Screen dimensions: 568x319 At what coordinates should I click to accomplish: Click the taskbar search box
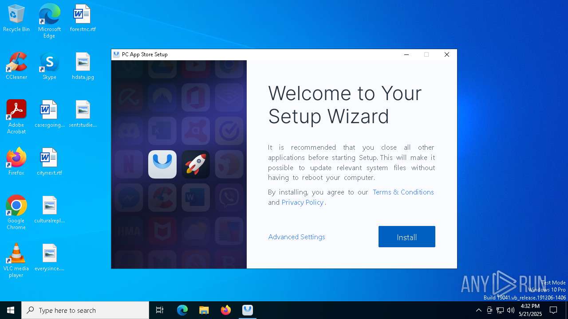coord(85,310)
